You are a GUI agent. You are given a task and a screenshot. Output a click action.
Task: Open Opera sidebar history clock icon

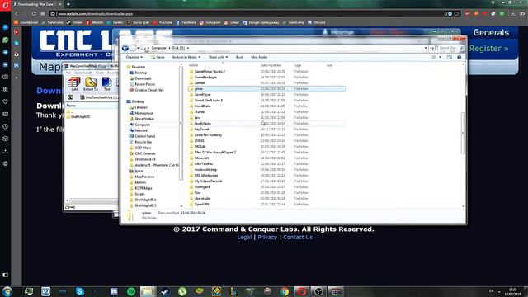[6, 126]
